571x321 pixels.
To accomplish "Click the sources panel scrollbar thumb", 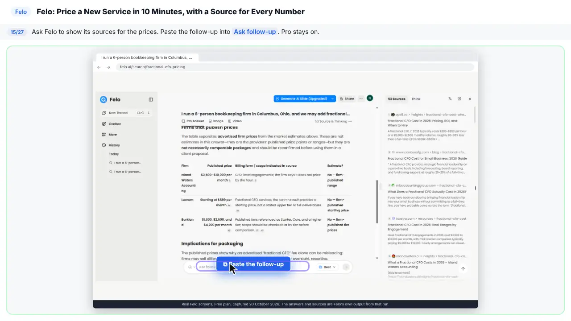I will click(x=475, y=115).
